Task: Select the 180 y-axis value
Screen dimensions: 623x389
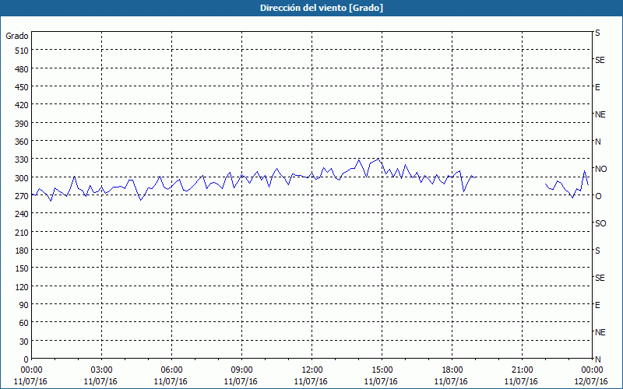Action: coord(23,251)
